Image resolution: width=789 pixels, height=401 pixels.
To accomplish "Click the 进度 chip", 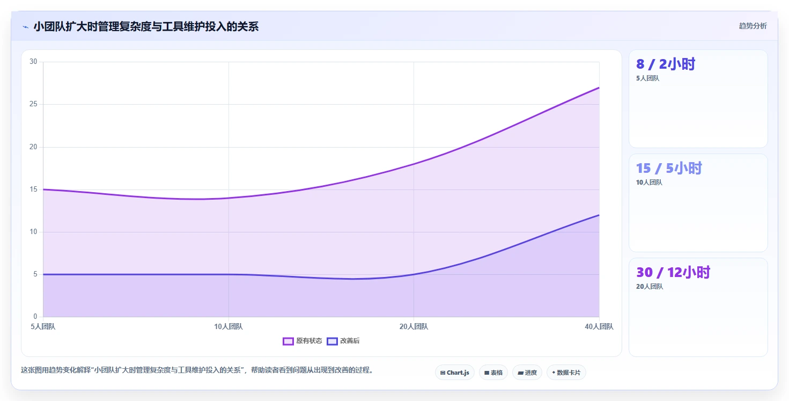I will point(527,373).
